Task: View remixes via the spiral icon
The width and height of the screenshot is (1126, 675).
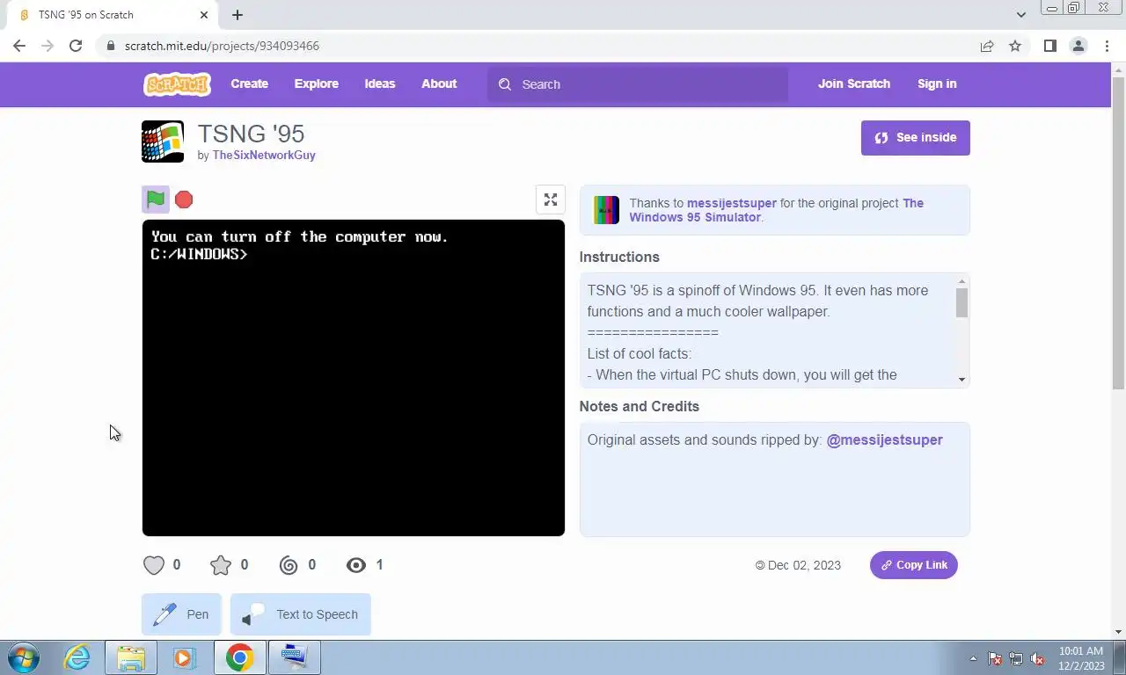Action: click(x=289, y=565)
